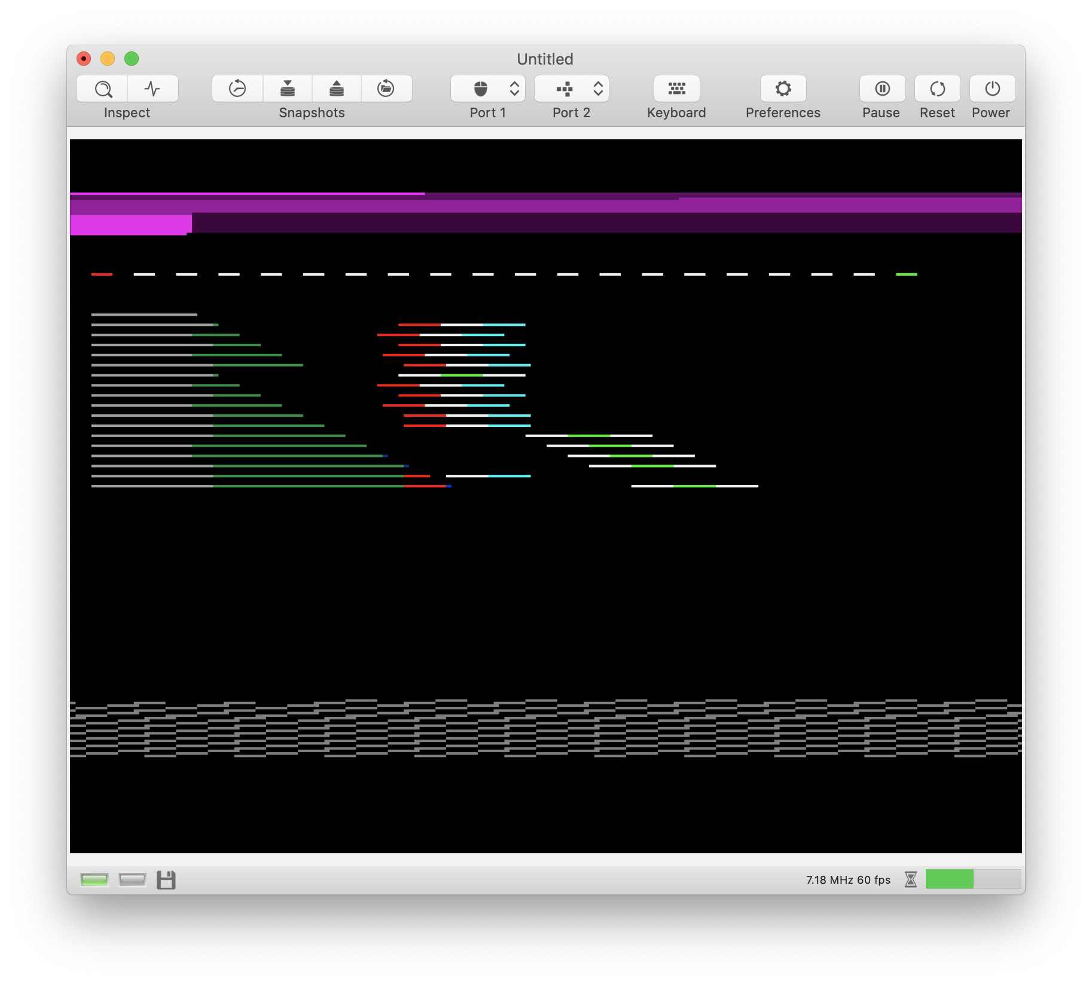Open Preferences via the gear icon

tap(783, 89)
